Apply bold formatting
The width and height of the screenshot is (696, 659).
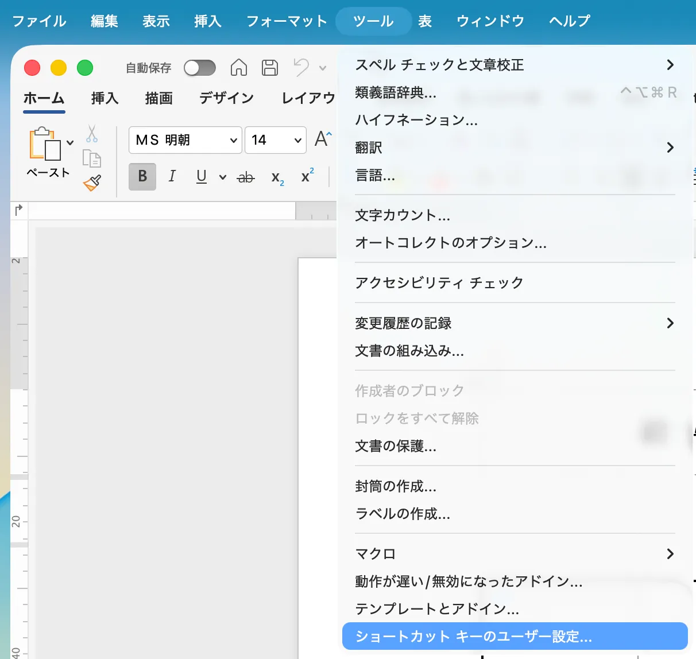pos(141,177)
